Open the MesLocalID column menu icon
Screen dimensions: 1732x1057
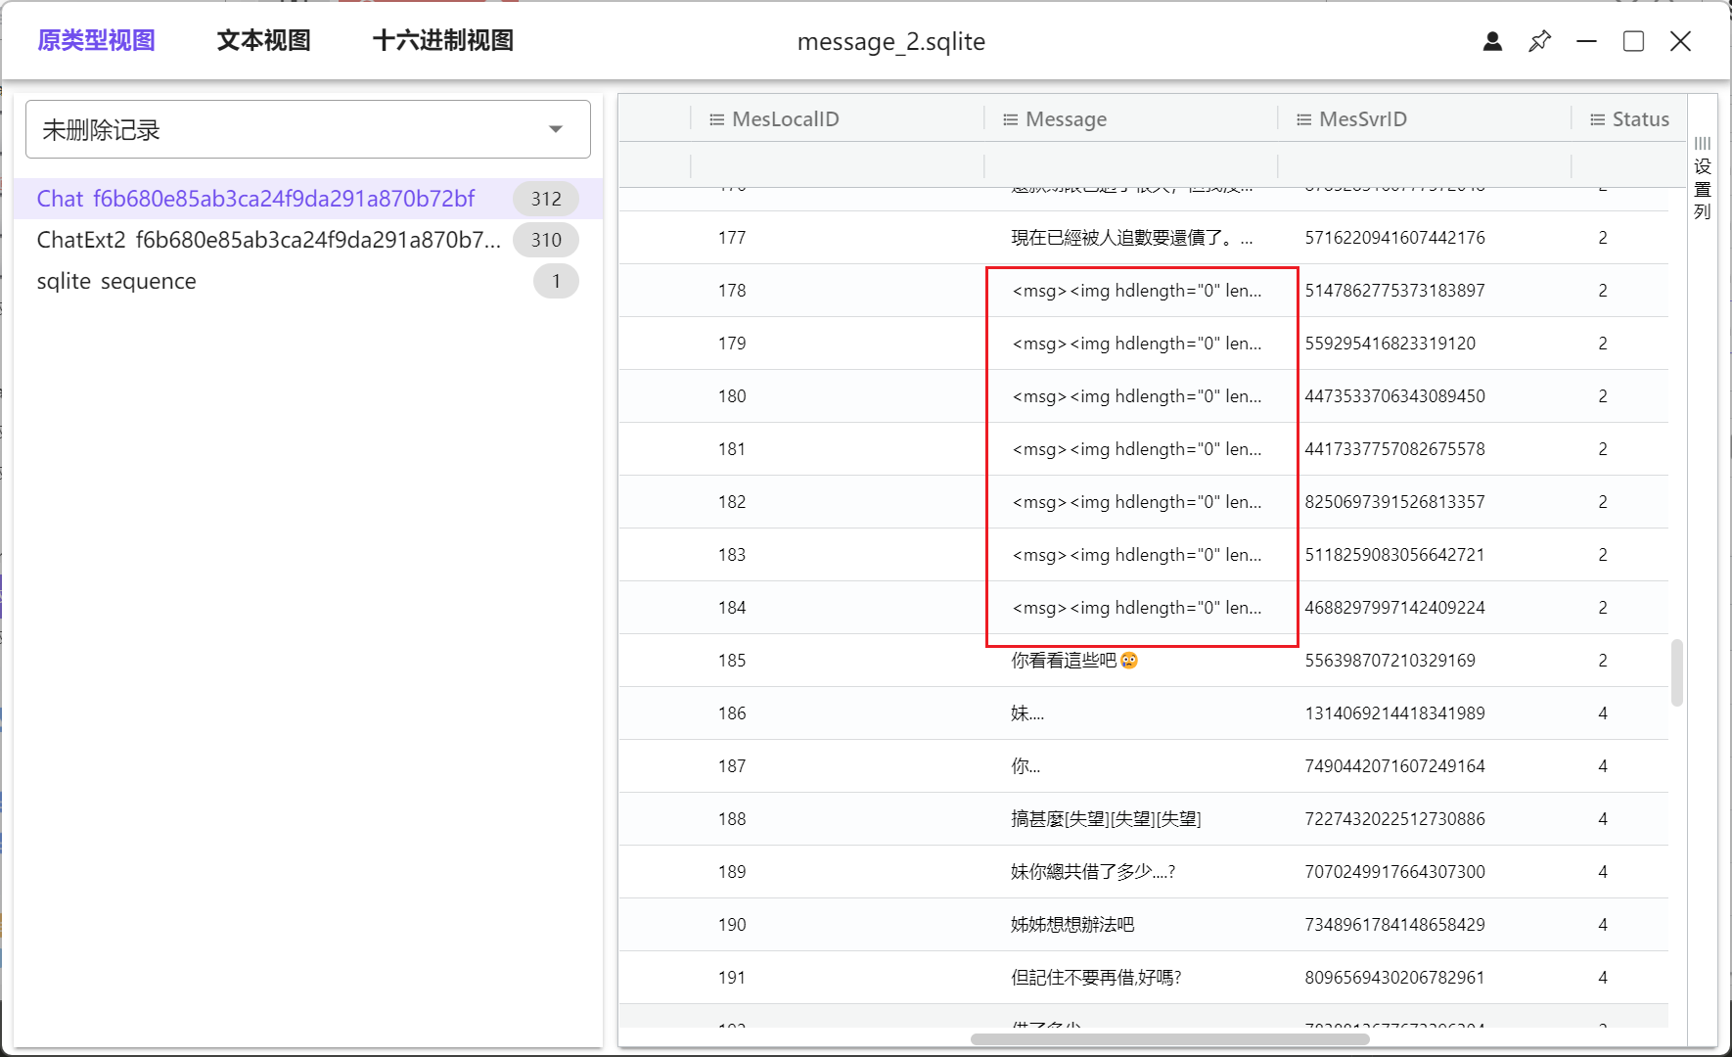(716, 119)
